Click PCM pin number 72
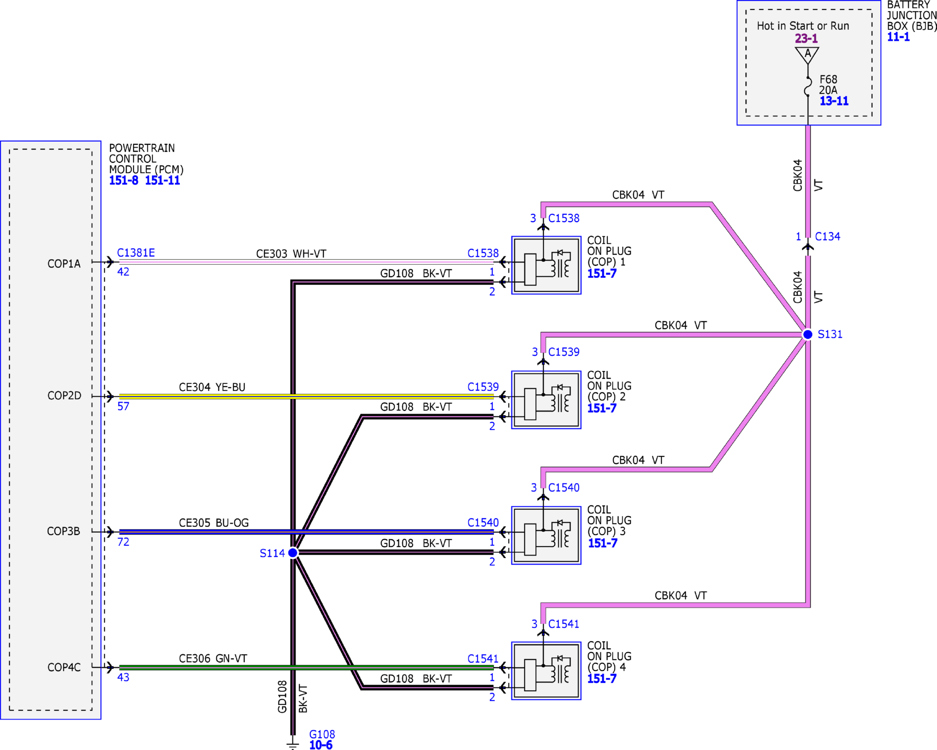 pos(123,542)
